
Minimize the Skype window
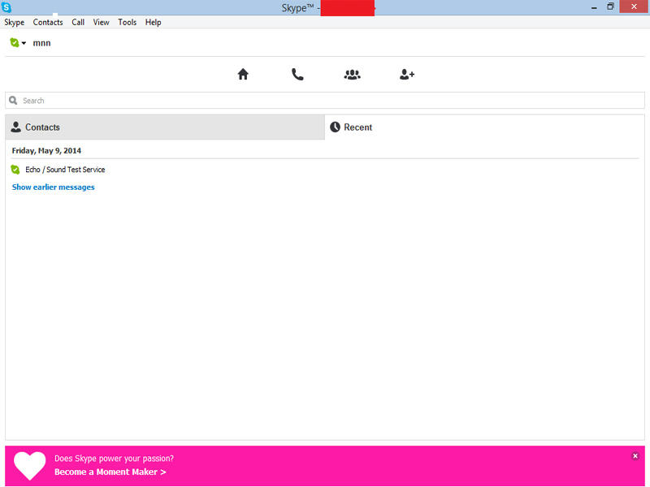pyautogui.click(x=594, y=7)
